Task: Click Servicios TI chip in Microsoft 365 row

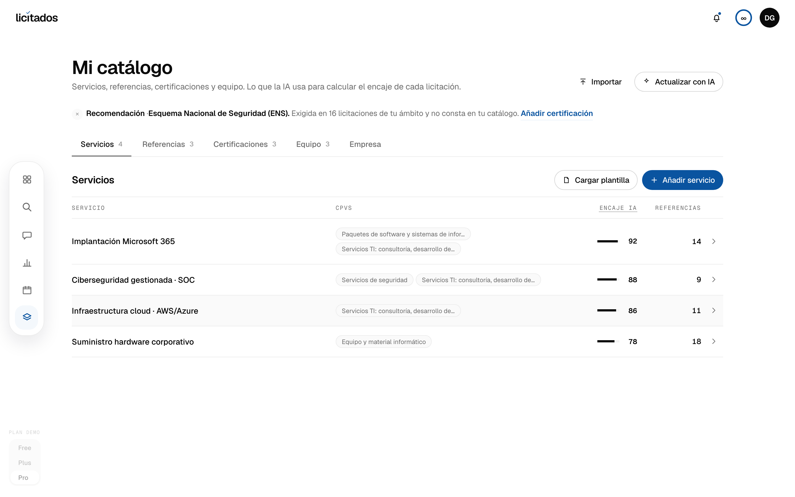Action: 398,249
